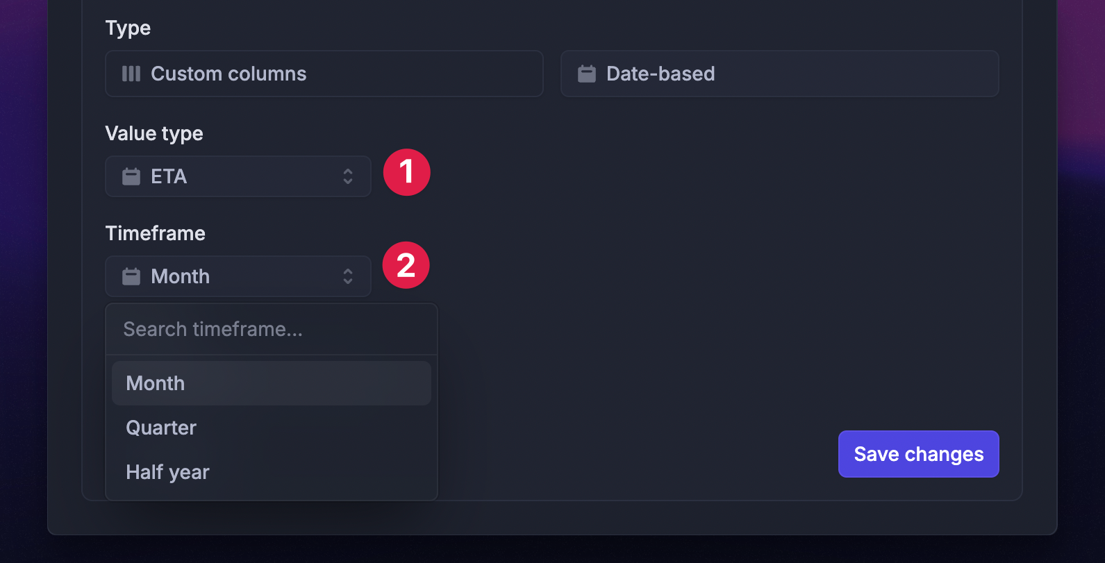The image size is (1105, 563).
Task: Pick Half year from the timeframe list
Action: pos(271,472)
